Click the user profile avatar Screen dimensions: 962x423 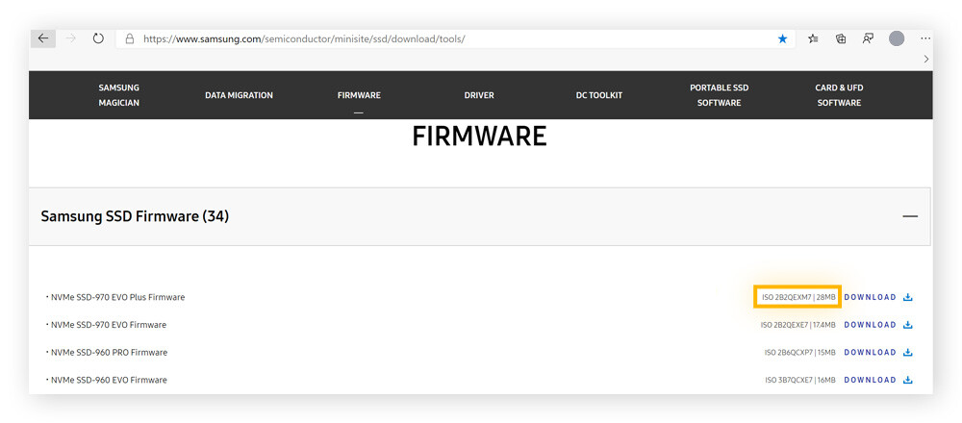[897, 38]
